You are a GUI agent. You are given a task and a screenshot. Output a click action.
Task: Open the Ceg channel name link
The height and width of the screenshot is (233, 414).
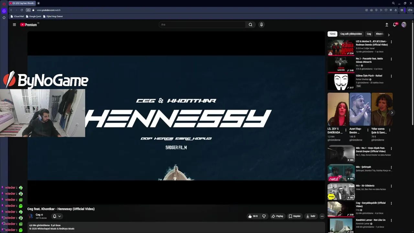point(38,215)
